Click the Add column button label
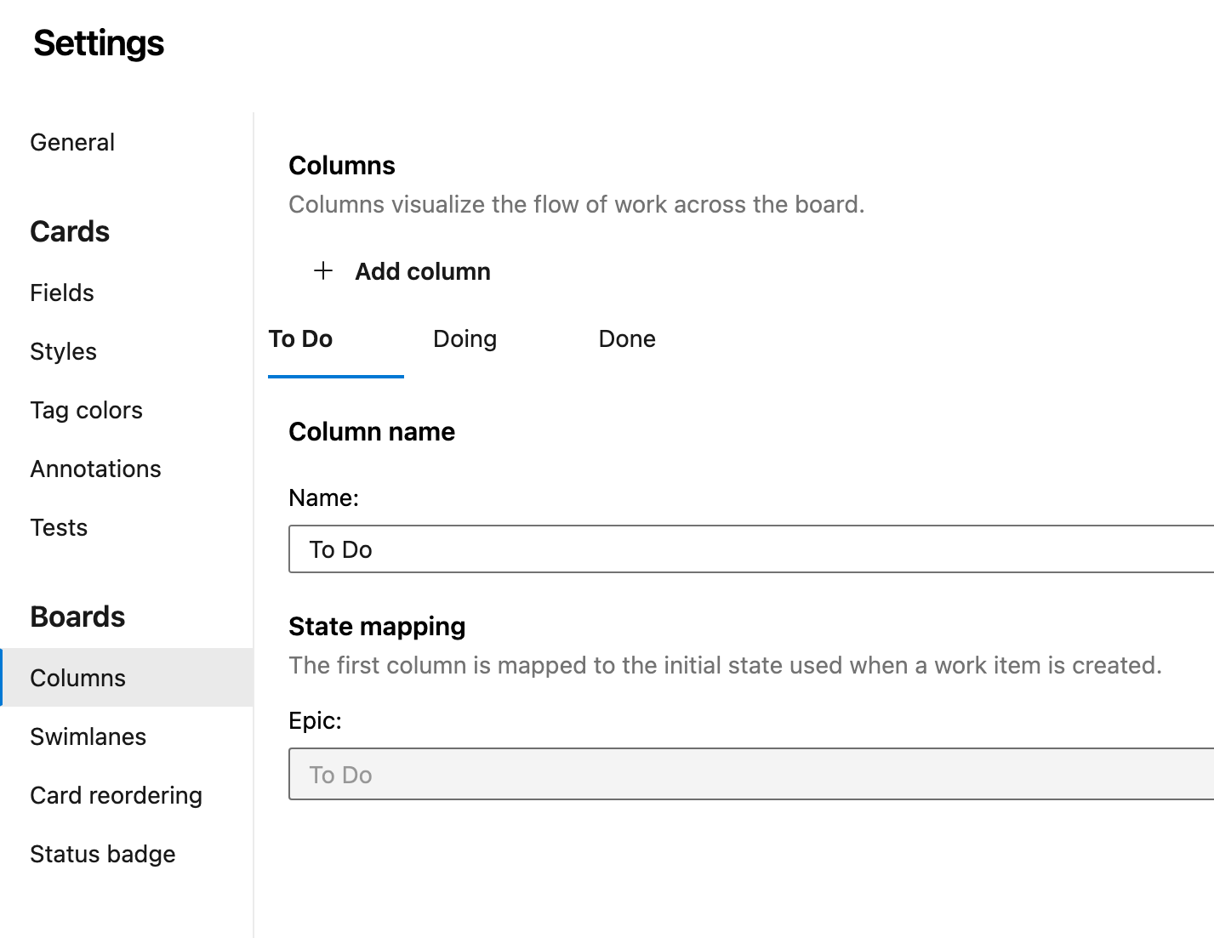The height and width of the screenshot is (938, 1214). 423,271
